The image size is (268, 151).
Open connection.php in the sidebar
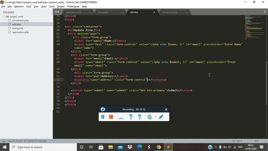[x=21, y=21]
